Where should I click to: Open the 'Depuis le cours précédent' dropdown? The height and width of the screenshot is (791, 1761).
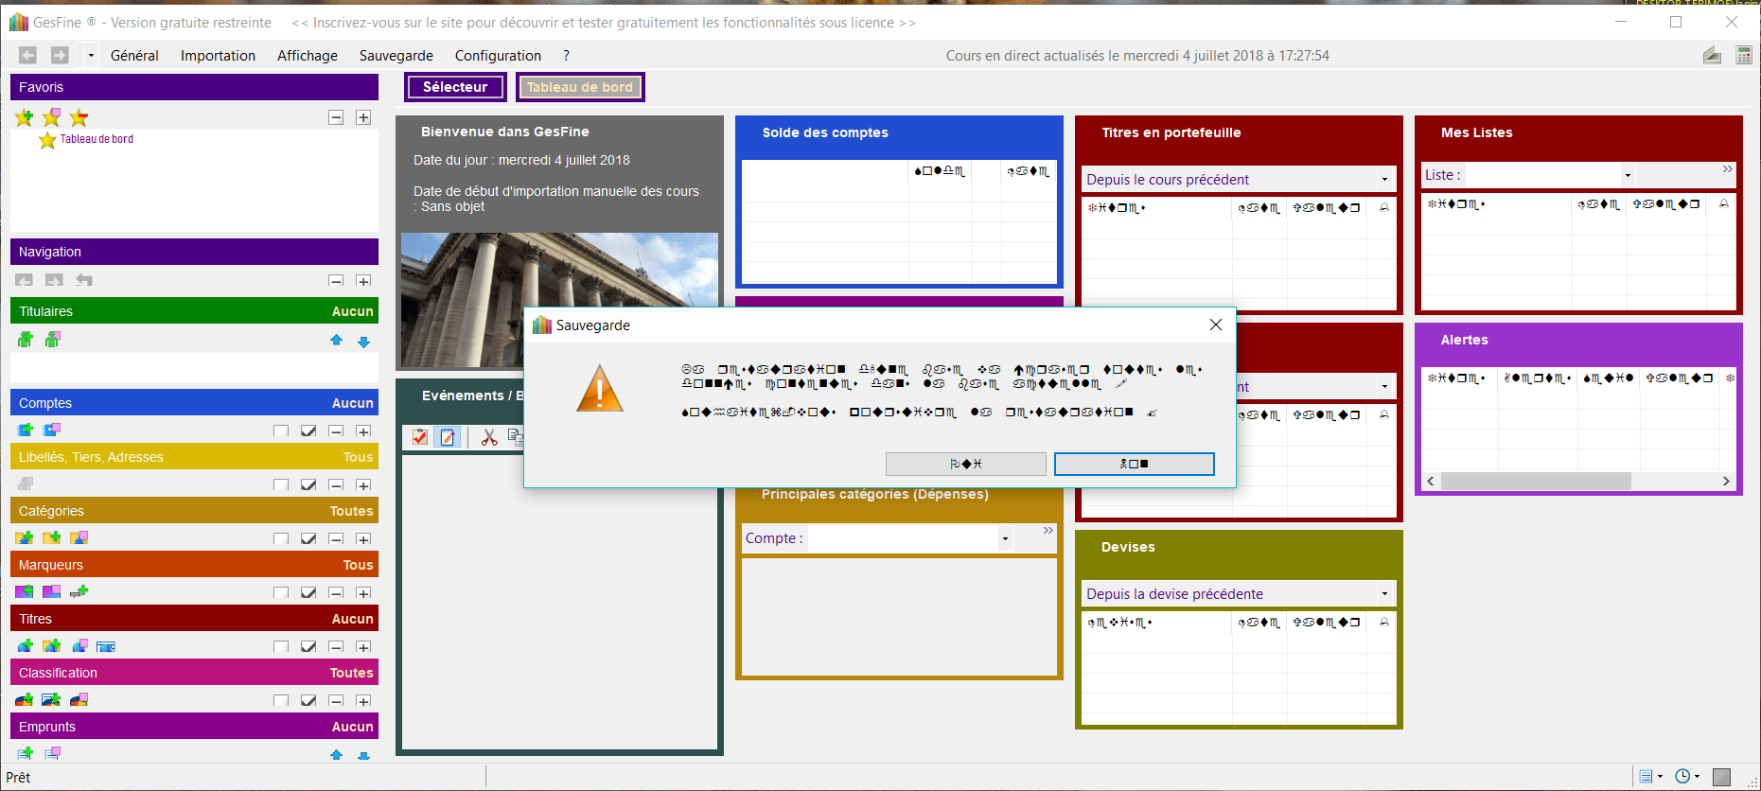pyautogui.click(x=1384, y=180)
